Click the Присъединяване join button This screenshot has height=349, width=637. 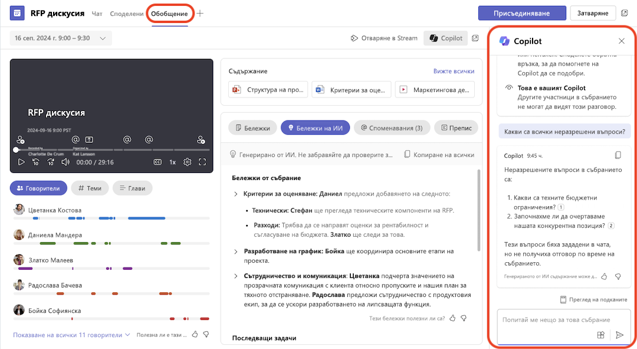coord(522,13)
